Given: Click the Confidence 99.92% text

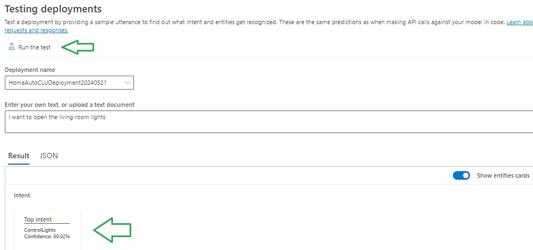Looking at the screenshot, I should [47, 236].
